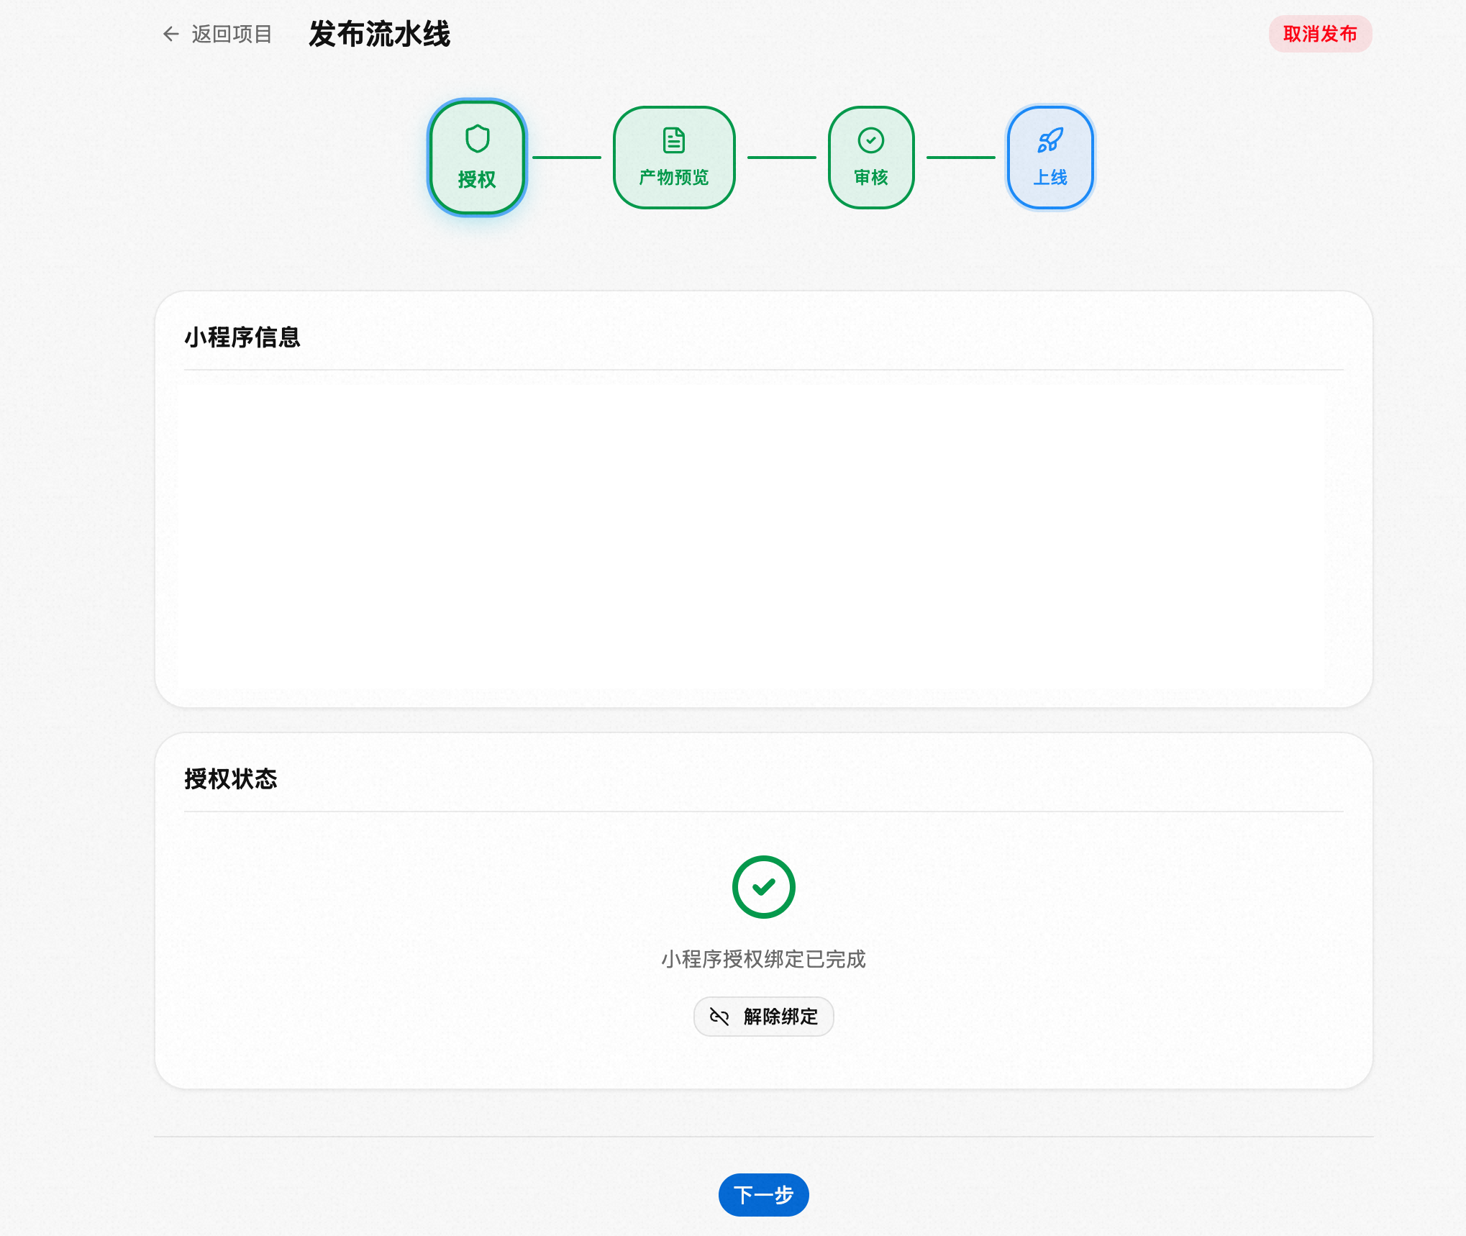Viewport: 1466px width, 1236px height.
Task: Switch to the 审核 review step
Action: click(x=870, y=158)
